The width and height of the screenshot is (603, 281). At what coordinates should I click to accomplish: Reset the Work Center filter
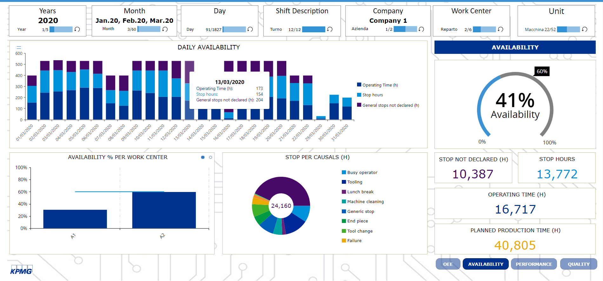(x=500, y=29)
